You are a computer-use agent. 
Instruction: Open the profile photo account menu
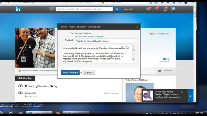(x=173, y=9)
